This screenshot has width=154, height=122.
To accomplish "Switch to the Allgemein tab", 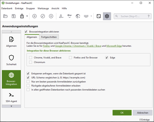I will tap(32, 37).
